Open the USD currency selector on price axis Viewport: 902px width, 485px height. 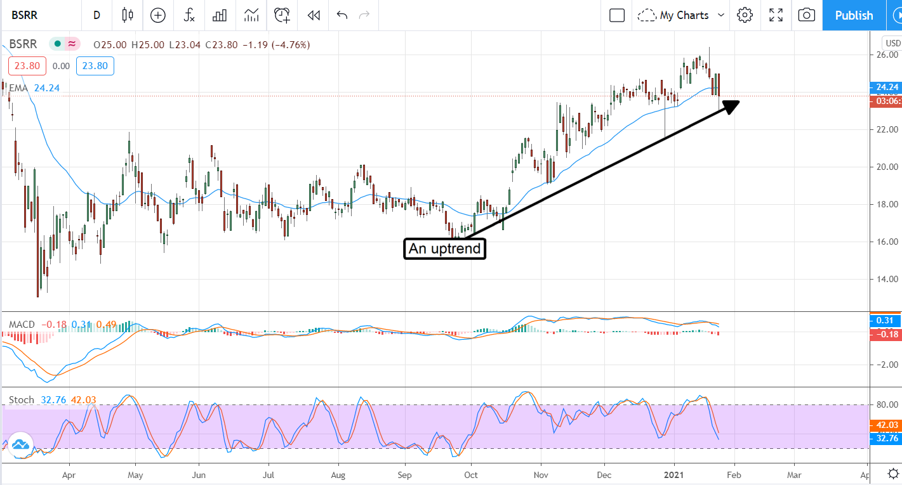(x=892, y=43)
